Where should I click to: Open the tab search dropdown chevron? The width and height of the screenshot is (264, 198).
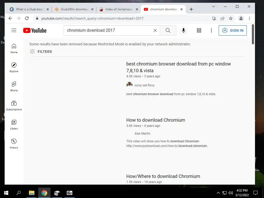pyautogui.click(x=213, y=6)
